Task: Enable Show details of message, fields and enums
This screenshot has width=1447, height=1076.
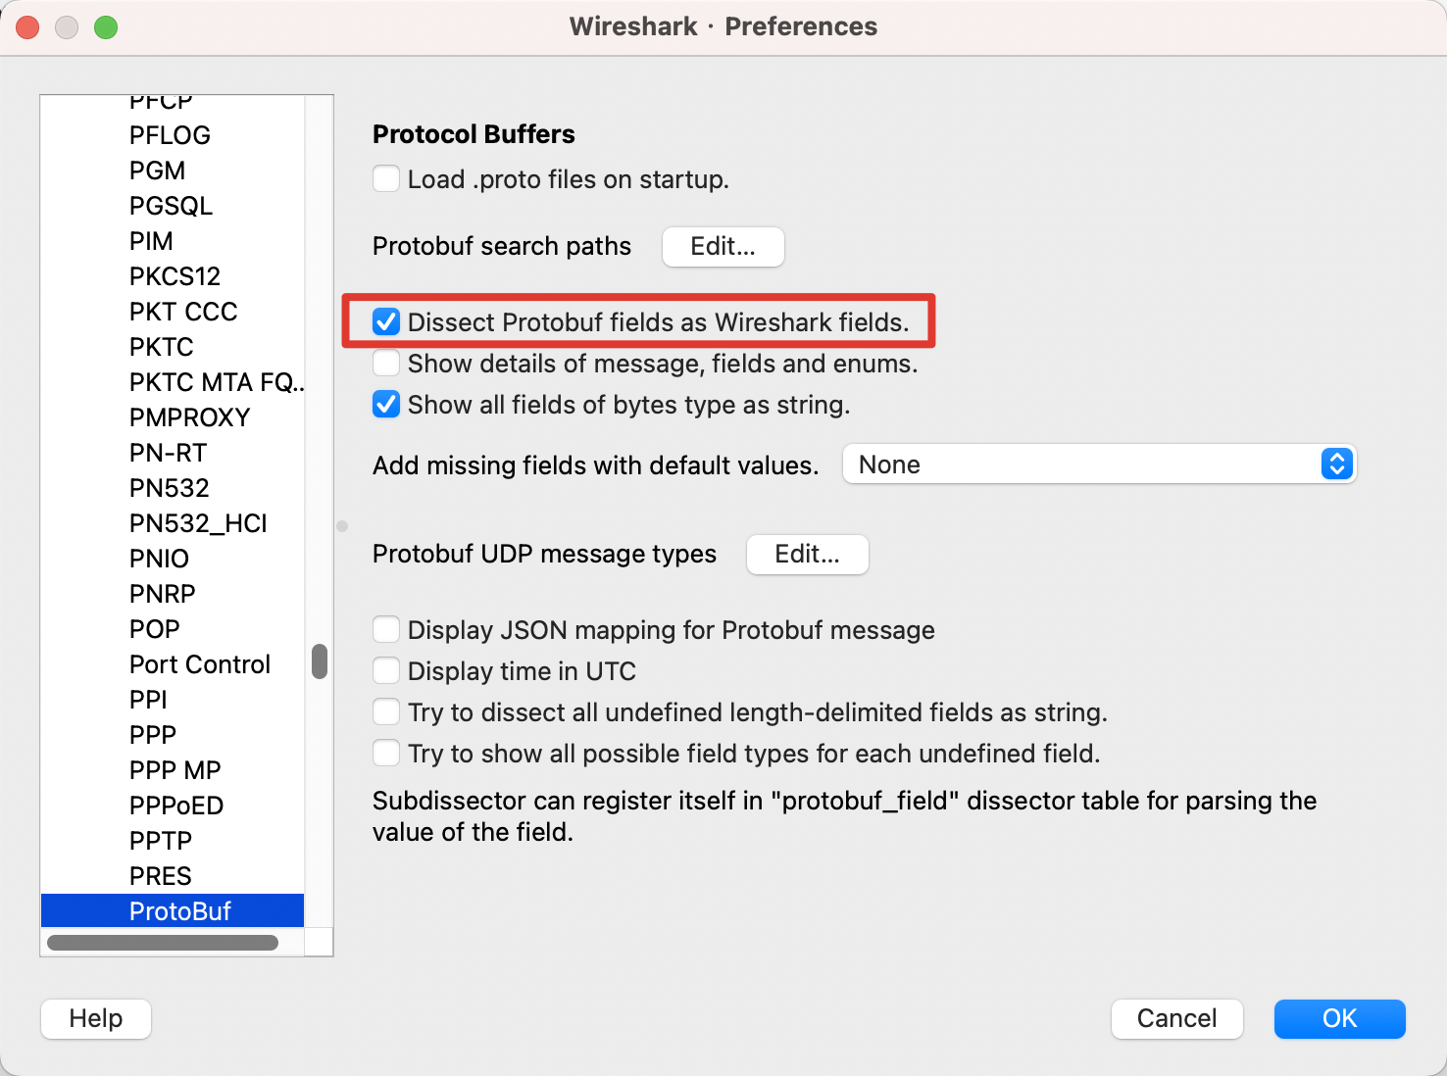Action: pyautogui.click(x=386, y=364)
